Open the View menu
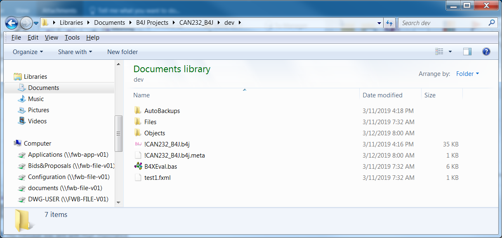This screenshot has width=502, height=238. click(x=52, y=38)
